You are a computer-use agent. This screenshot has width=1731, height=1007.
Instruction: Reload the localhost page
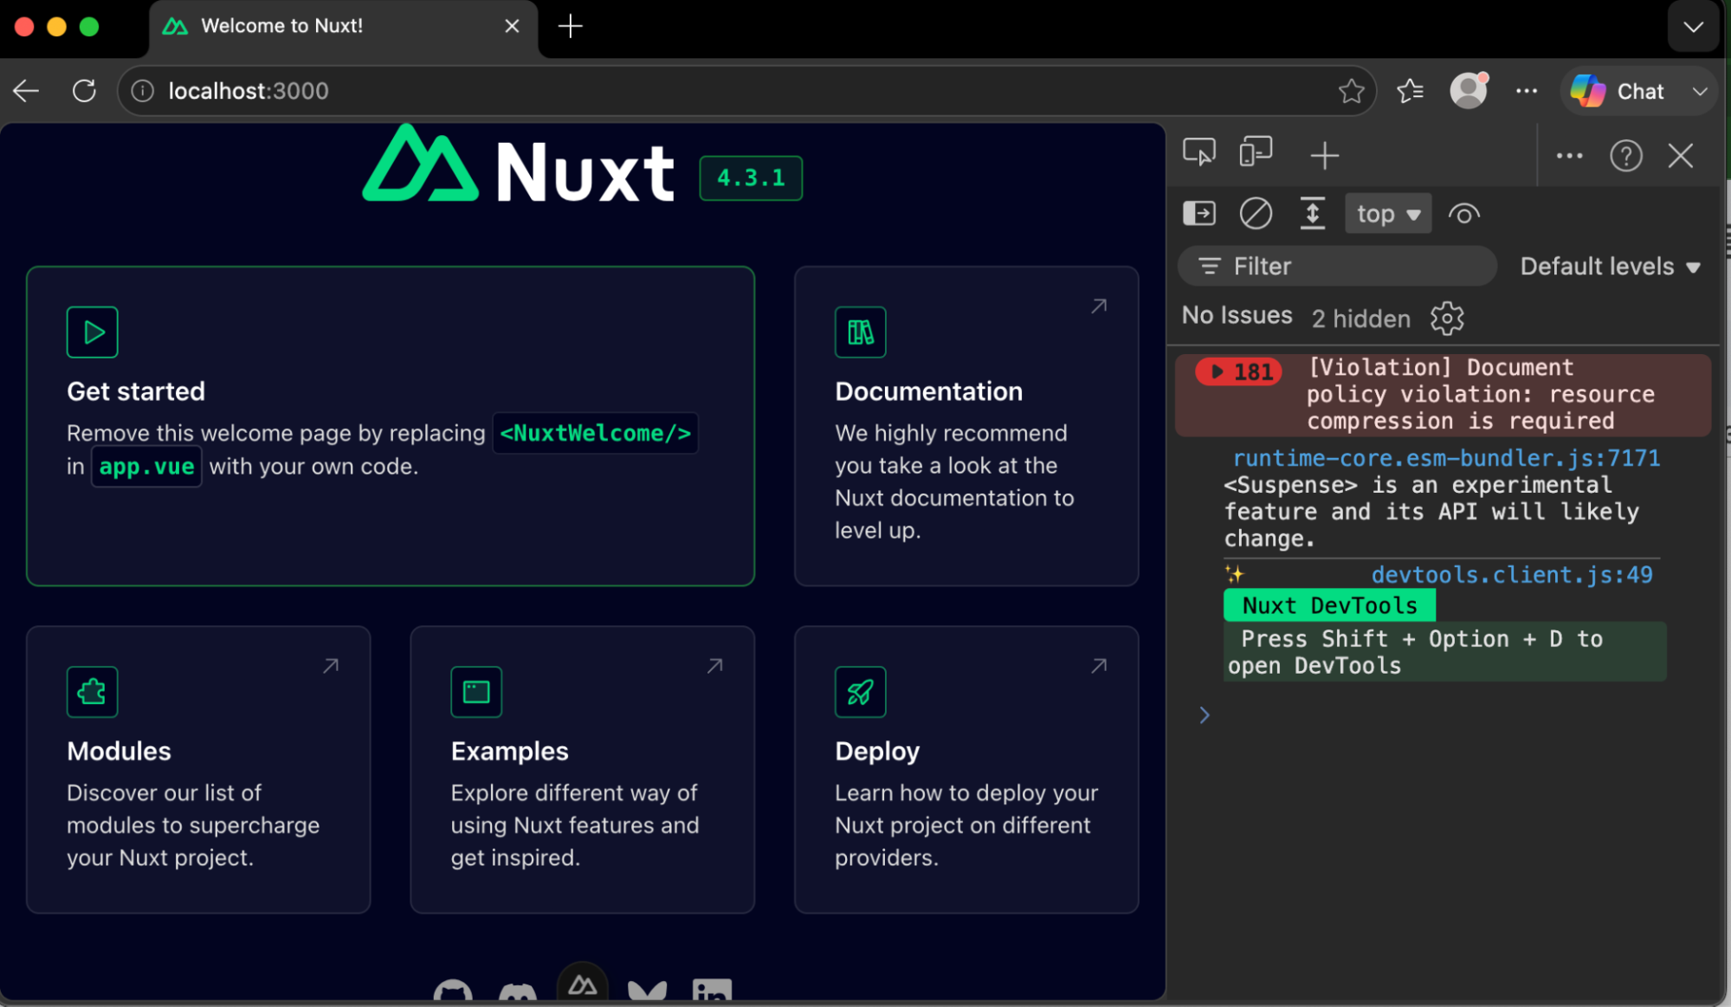[84, 90]
